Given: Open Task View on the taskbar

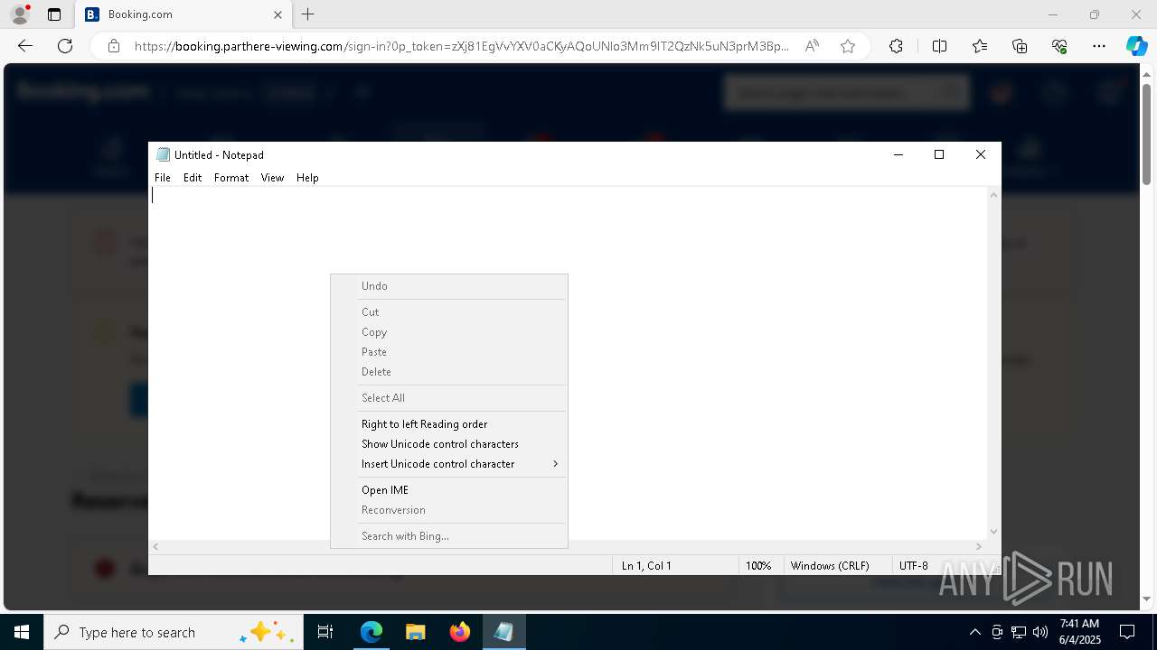Looking at the screenshot, I should [x=325, y=632].
